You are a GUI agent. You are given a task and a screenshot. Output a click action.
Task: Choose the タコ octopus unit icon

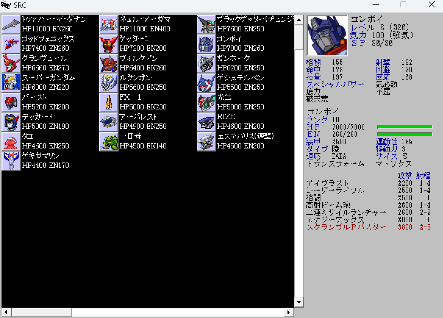point(11,141)
